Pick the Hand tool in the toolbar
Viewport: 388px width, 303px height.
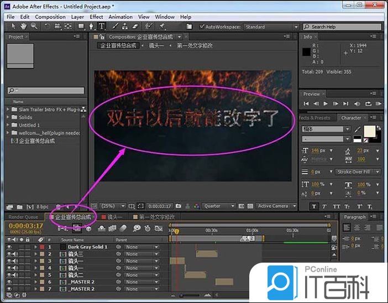(24, 26)
